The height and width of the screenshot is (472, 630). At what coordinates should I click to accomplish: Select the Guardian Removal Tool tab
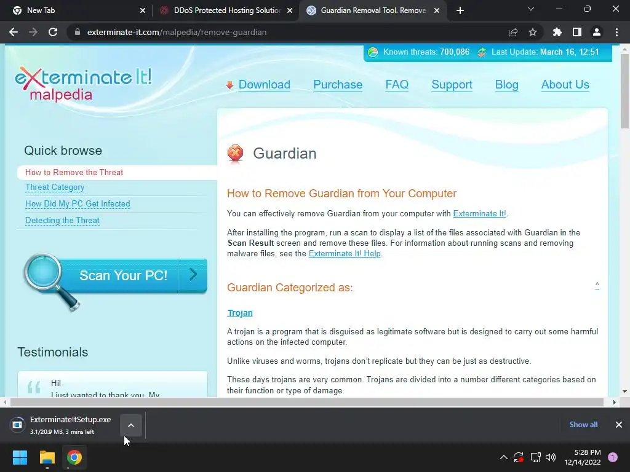coord(373,10)
